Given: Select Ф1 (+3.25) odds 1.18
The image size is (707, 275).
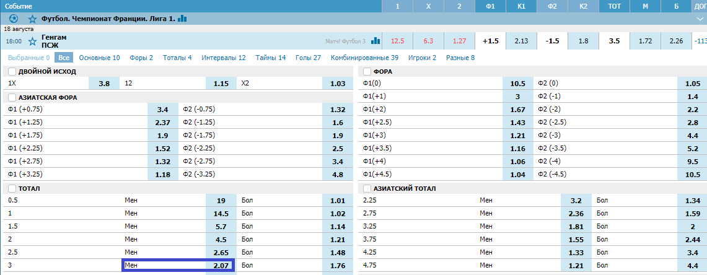Looking at the screenshot, I should pos(163,175).
